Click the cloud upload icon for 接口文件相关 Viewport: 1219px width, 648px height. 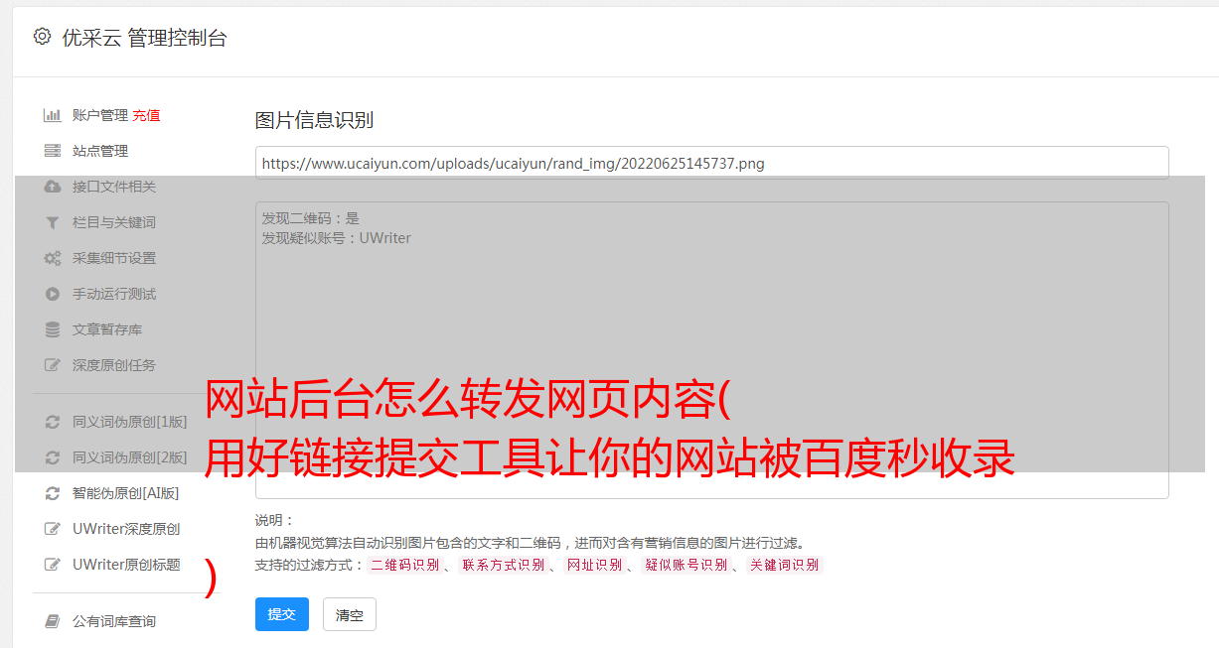[53, 187]
